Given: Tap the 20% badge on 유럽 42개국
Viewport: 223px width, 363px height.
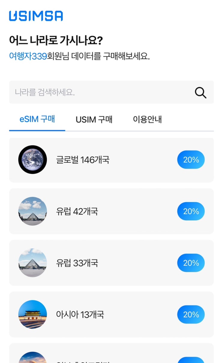Looking at the screenshot, I should (191, 211).
